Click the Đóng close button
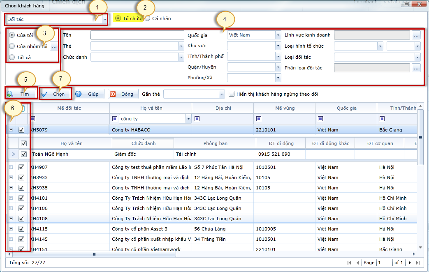 123,94
